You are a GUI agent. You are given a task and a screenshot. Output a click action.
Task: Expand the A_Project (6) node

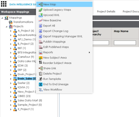pyautogui.click(x=11, y=31)
